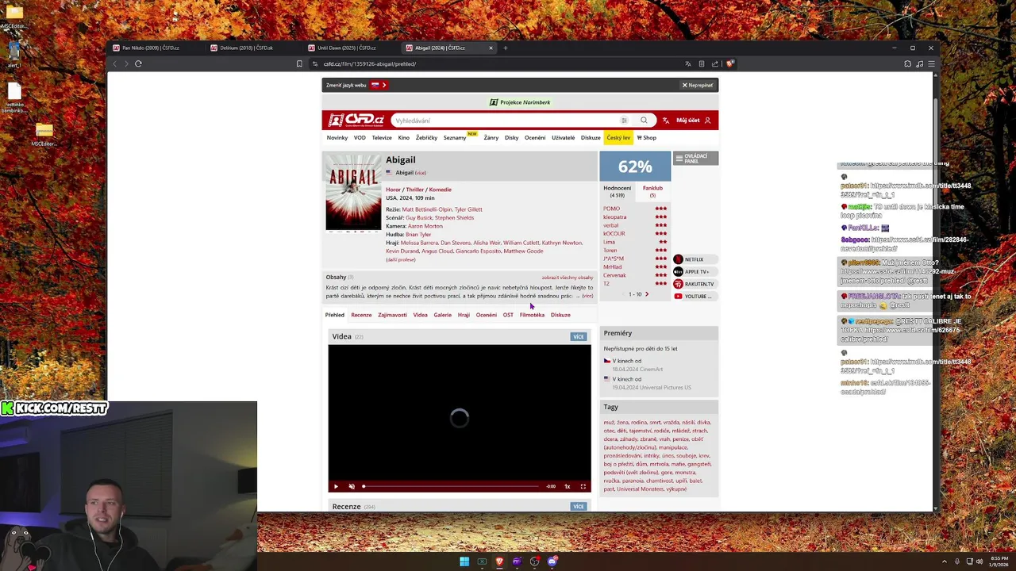Click zobrazit všechny obsahy link

pos(567,278)
